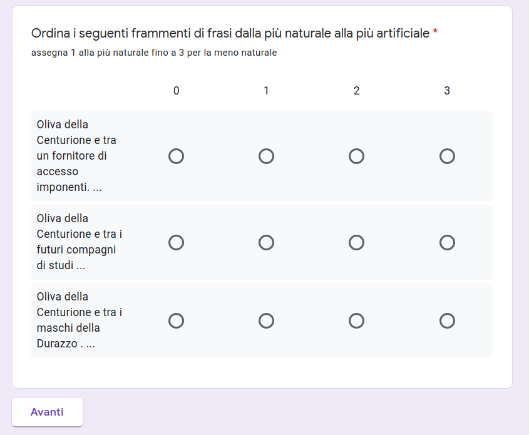Select 0 for 'futuri compagni di studi' row
Viewport: 529px width, 435px height.
coord(176,242)
